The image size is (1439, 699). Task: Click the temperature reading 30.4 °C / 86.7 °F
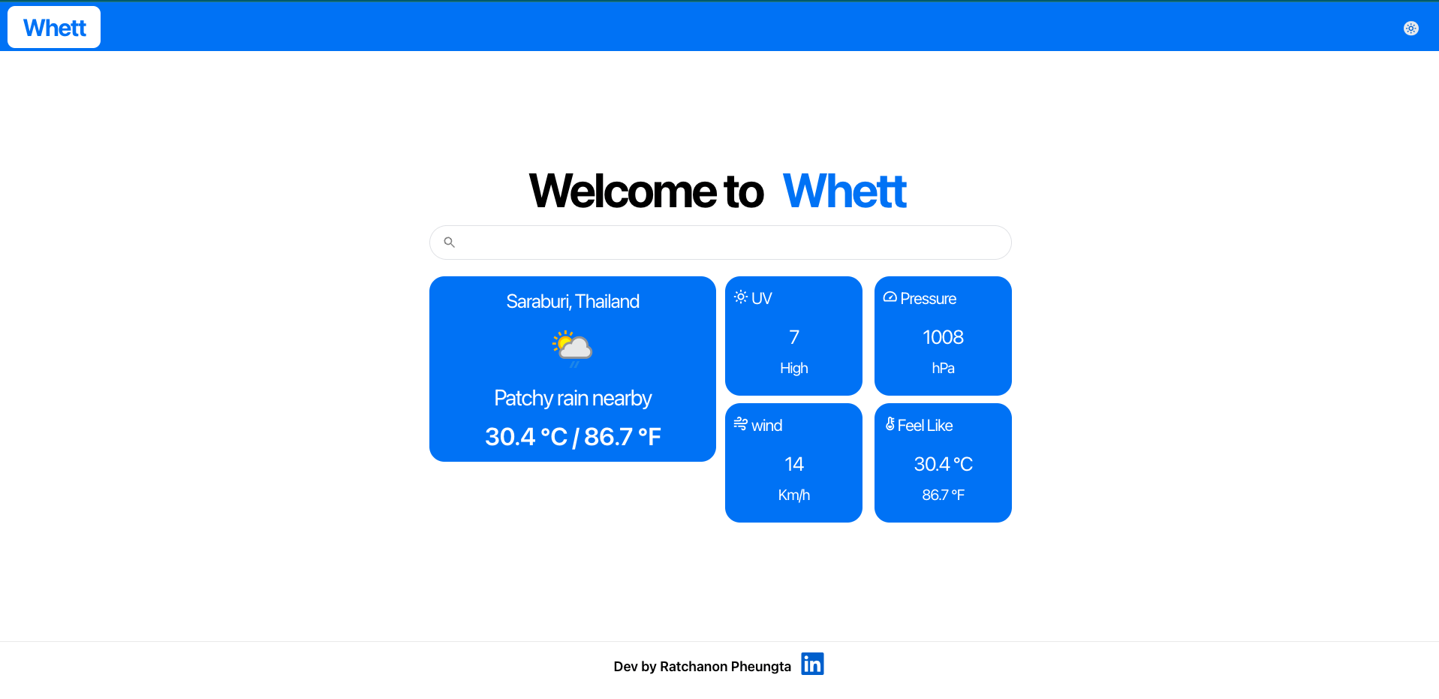pos(572,436)
